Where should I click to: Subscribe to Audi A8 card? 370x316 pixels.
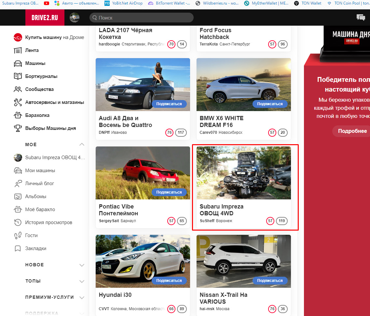[x=169, y=104]
